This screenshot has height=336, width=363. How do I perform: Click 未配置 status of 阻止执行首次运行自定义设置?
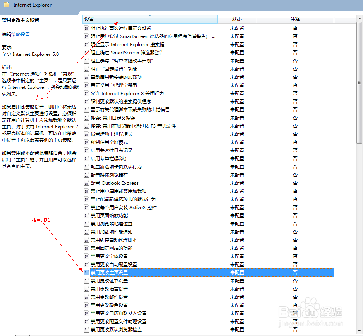click(237, 28)
